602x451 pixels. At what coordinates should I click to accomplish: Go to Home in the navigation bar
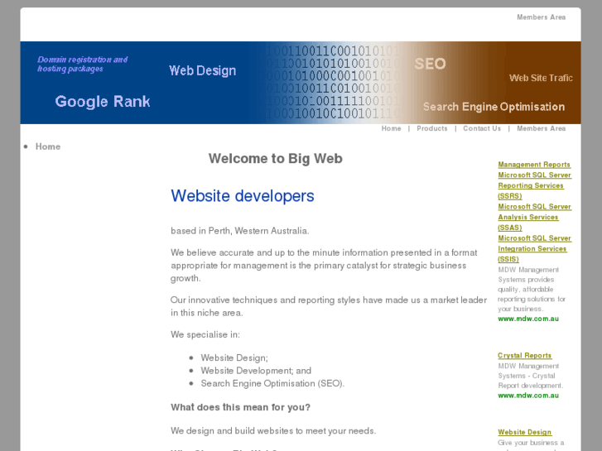coord(391,128)
